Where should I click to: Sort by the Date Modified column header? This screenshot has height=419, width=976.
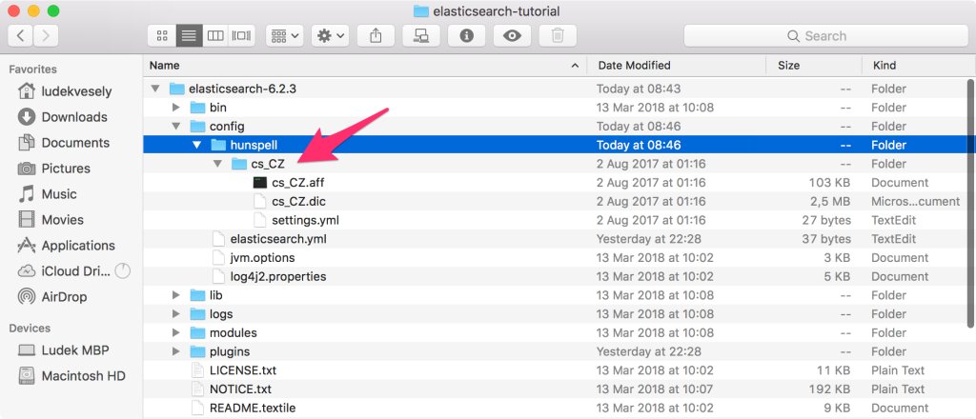[677, 66]
